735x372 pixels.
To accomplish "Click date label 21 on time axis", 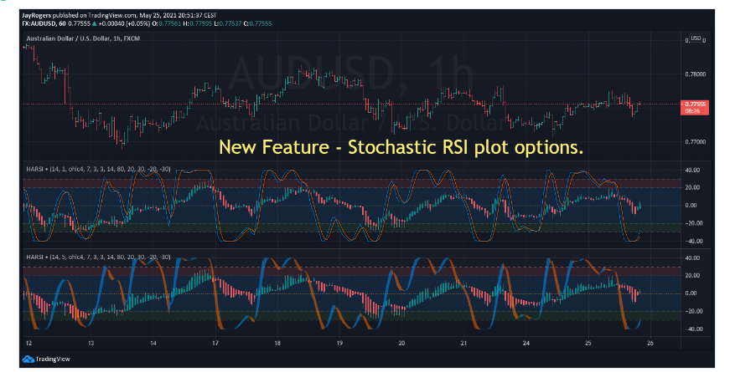I will pyautogui.click(x=463, y=344).
